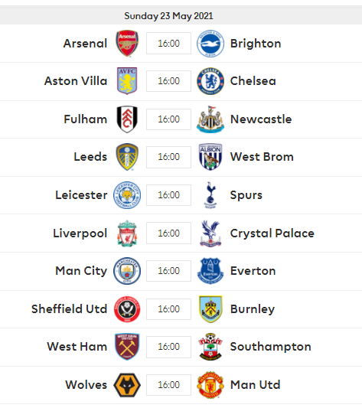Select the Crystal Palace eagle badge
Viewport: 362px width, 408px height.
pos(210,233)
